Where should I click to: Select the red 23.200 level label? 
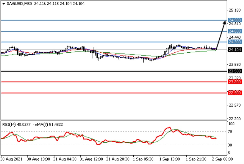[x=235, y=82]
